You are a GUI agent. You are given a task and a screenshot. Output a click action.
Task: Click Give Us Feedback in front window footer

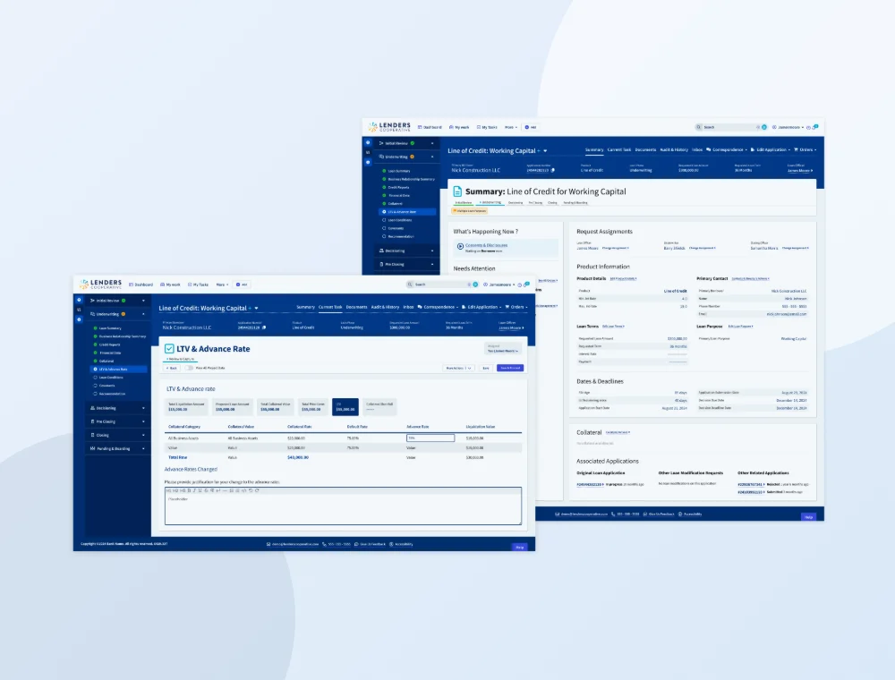tap(370, 544)
